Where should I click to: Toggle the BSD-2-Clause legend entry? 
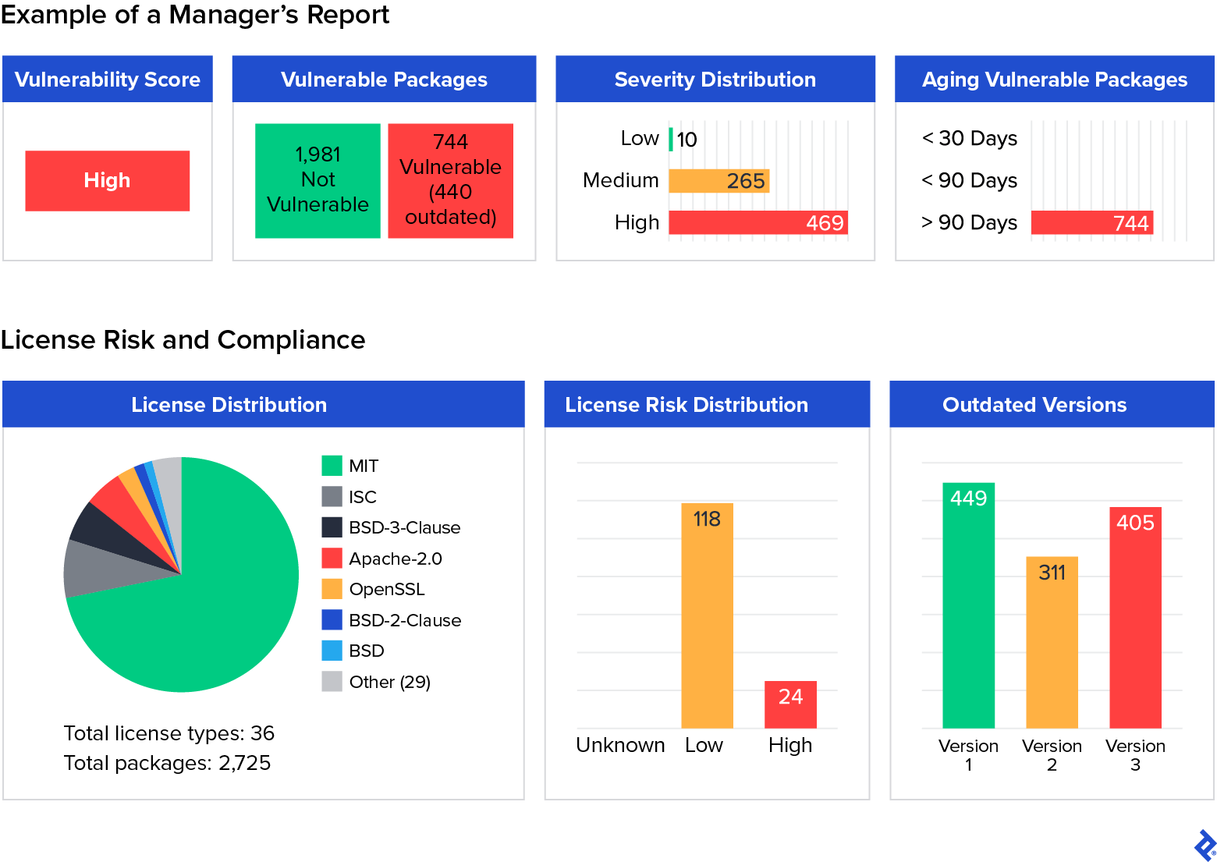(331, 619)
